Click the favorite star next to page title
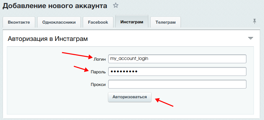264x120 pixels. (116, 6)
